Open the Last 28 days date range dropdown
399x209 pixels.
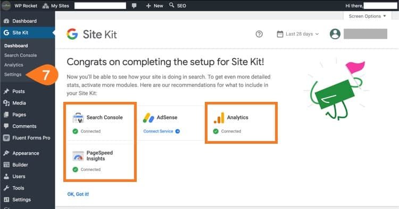click(298, 34)
